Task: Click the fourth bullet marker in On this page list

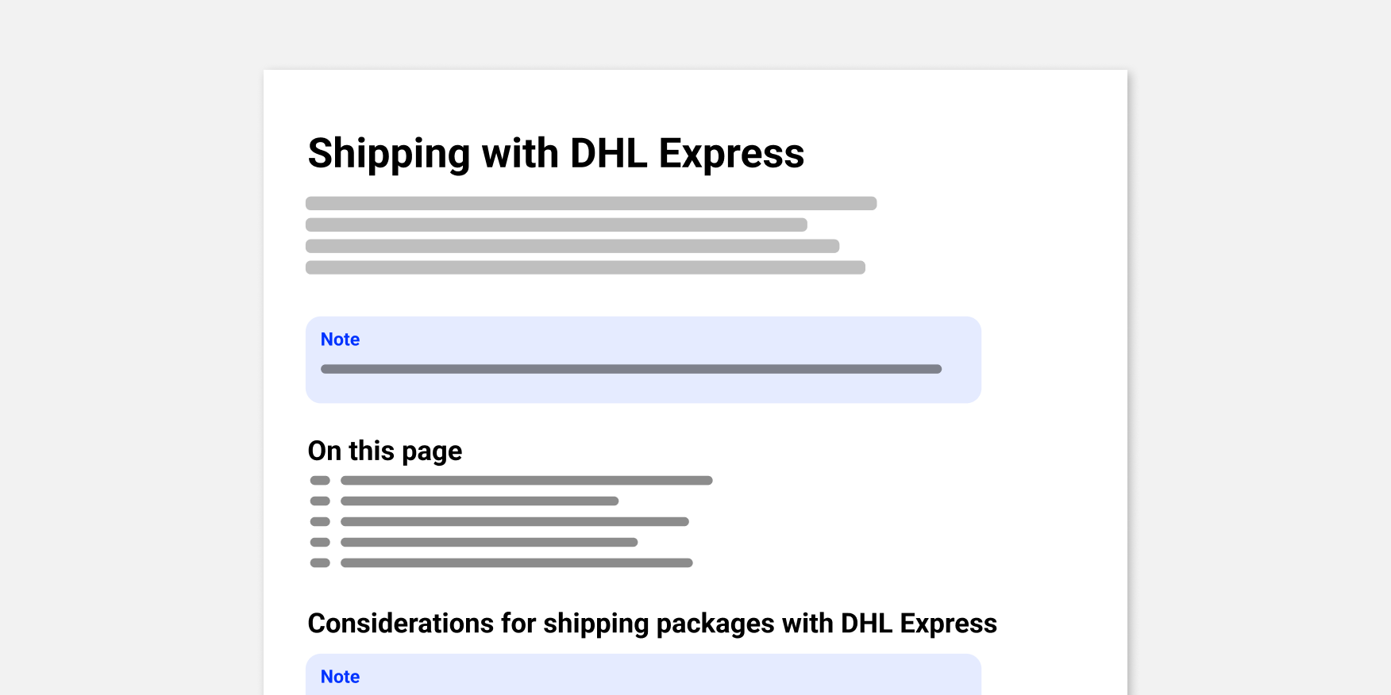Action: click(320, 542)
